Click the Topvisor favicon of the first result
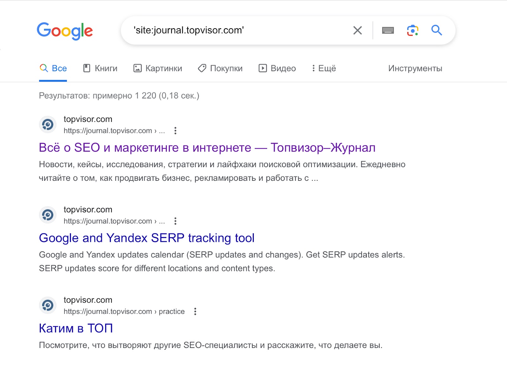507x365 pixels. pyautogui.click(x=48, y=124)
